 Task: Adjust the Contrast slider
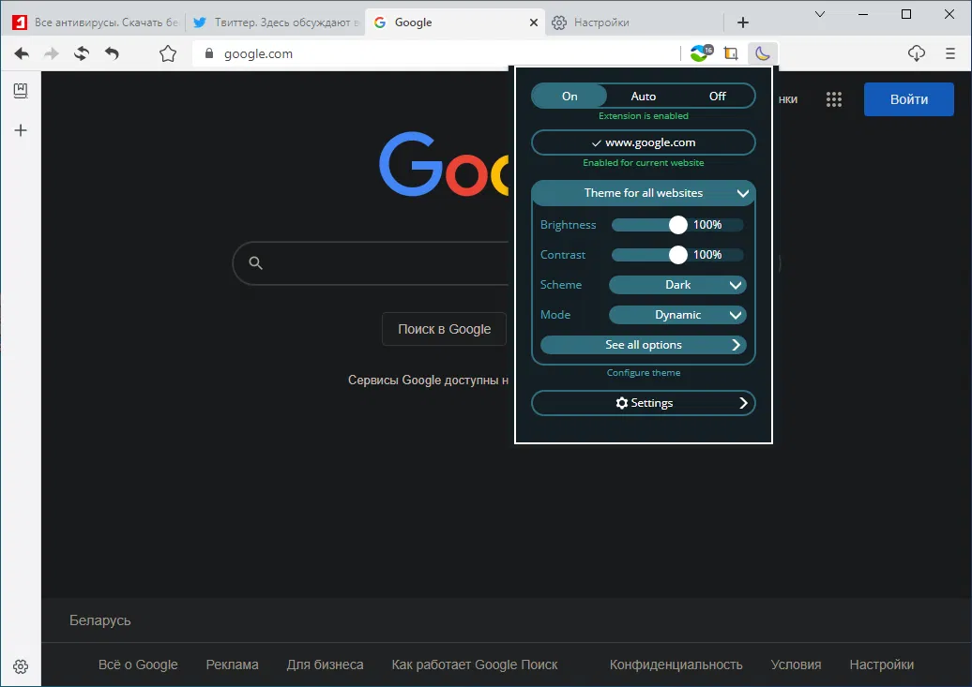677,255
